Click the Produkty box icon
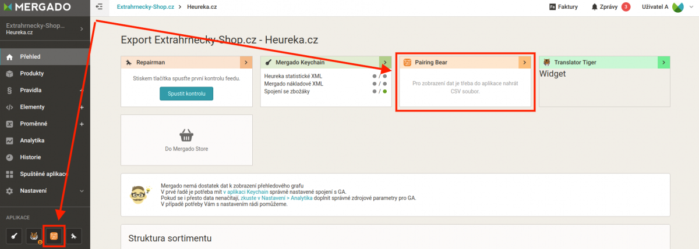This screenshot has width=699, height=249. click(x=9, y=74)
